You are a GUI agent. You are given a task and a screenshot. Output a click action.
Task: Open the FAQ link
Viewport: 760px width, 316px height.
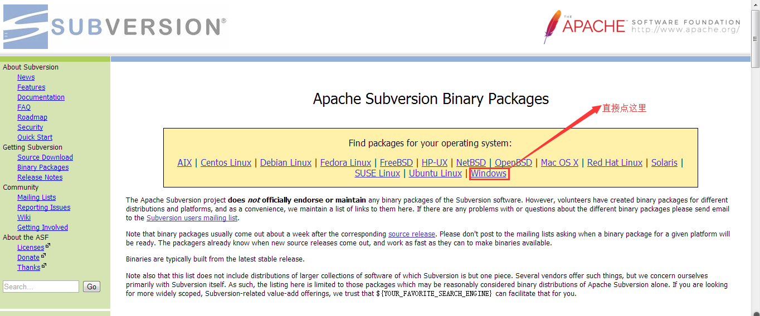(x=24, y=107)
